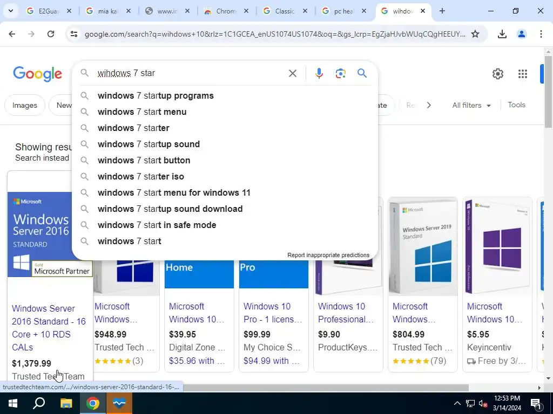
Task: Select suggestion windows 7 start button
Action: [225, 161]
